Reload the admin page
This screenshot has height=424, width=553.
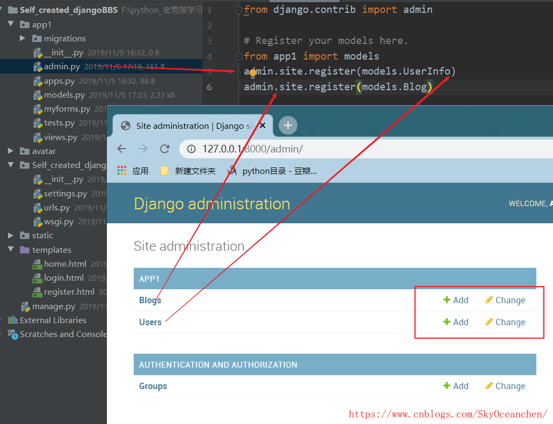[165, 149]
